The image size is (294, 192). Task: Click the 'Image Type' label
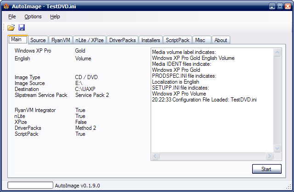click(28, 77)
